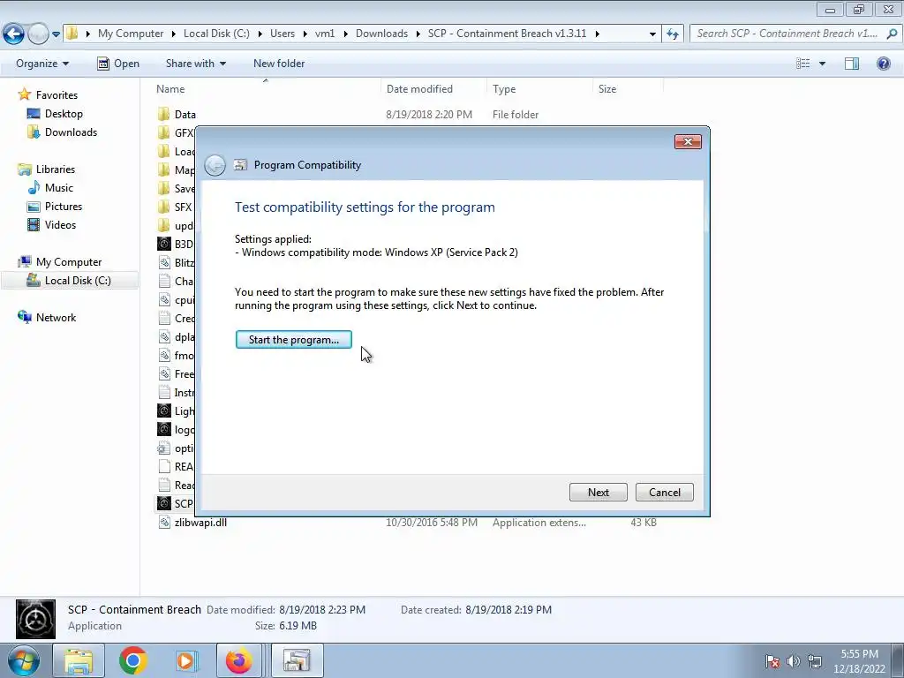Image resolution: width=904 pixels, height=678 pixels.
Task: Click the SCP logo thumbnail in details pane
Action: (x=35, y=619)
